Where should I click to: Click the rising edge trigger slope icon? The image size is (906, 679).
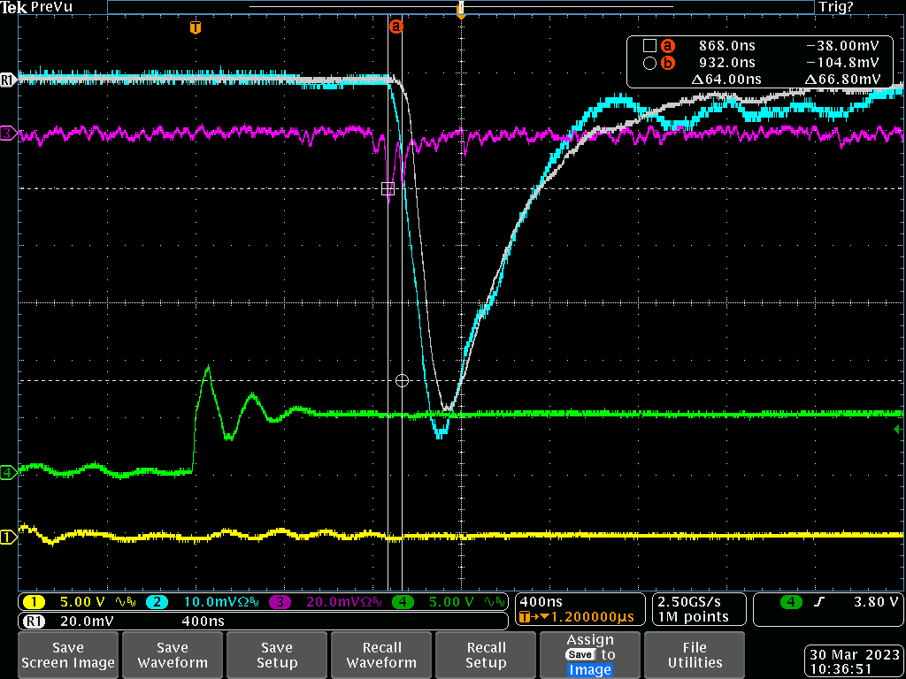tap(820, 602)
